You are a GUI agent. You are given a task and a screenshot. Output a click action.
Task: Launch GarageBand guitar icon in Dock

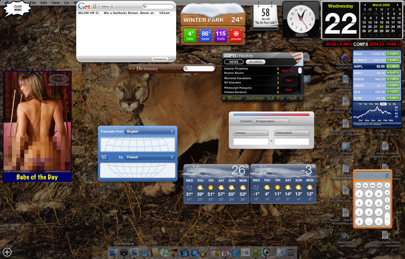click(205, 252)
